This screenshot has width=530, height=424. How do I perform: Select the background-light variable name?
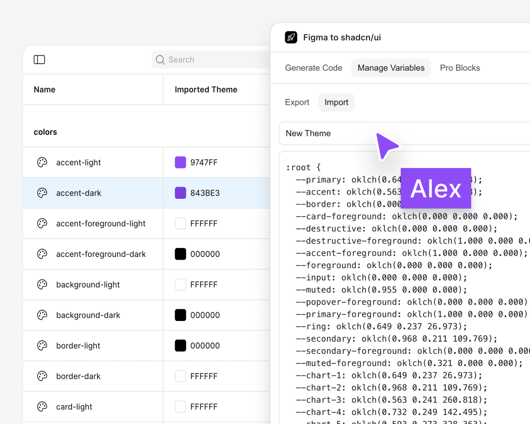coord(88,285)
